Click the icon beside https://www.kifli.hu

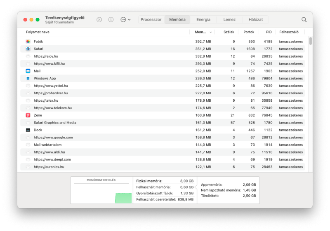[x=28, y=64]
